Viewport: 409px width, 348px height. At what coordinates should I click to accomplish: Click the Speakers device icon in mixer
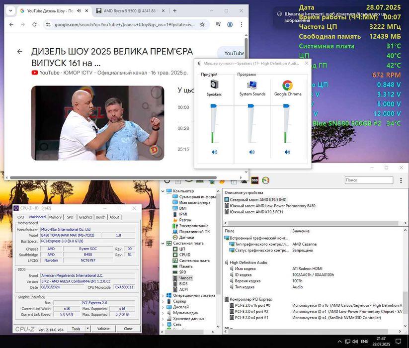[214, 85]
